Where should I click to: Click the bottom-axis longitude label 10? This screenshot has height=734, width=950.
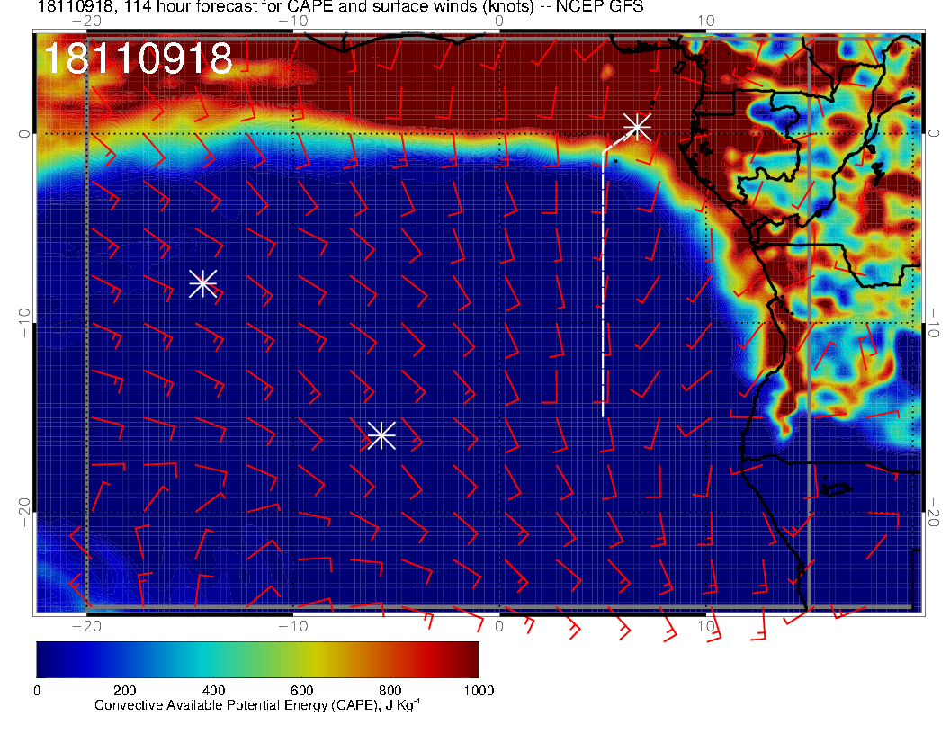tap(706, 626)
